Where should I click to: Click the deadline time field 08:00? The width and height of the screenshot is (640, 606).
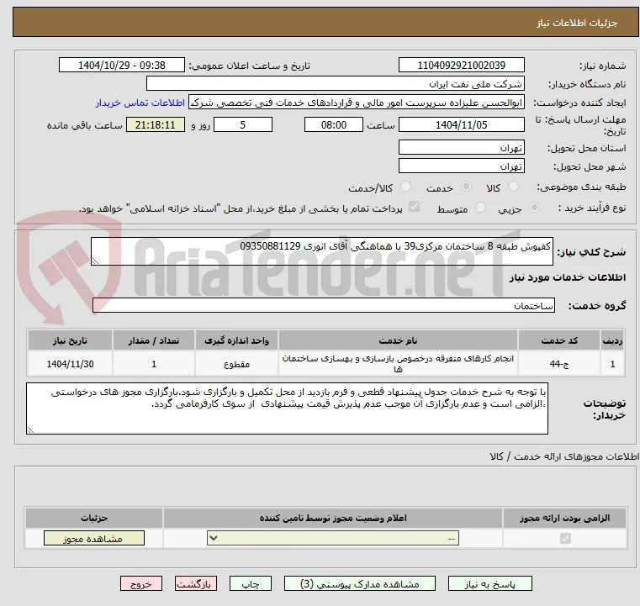point(334,124)
